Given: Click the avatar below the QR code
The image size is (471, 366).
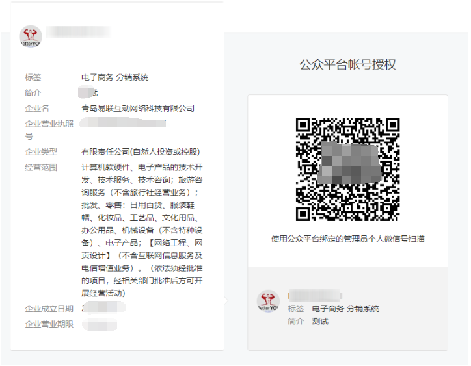Looking at the screenshot, I should pyautogui.click(x=268, y=301).
